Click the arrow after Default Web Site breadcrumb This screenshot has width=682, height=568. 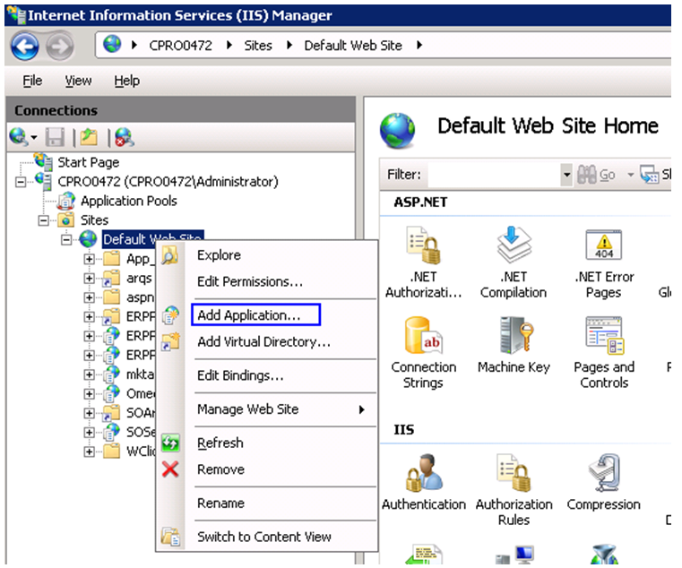(x=419, y=45)
